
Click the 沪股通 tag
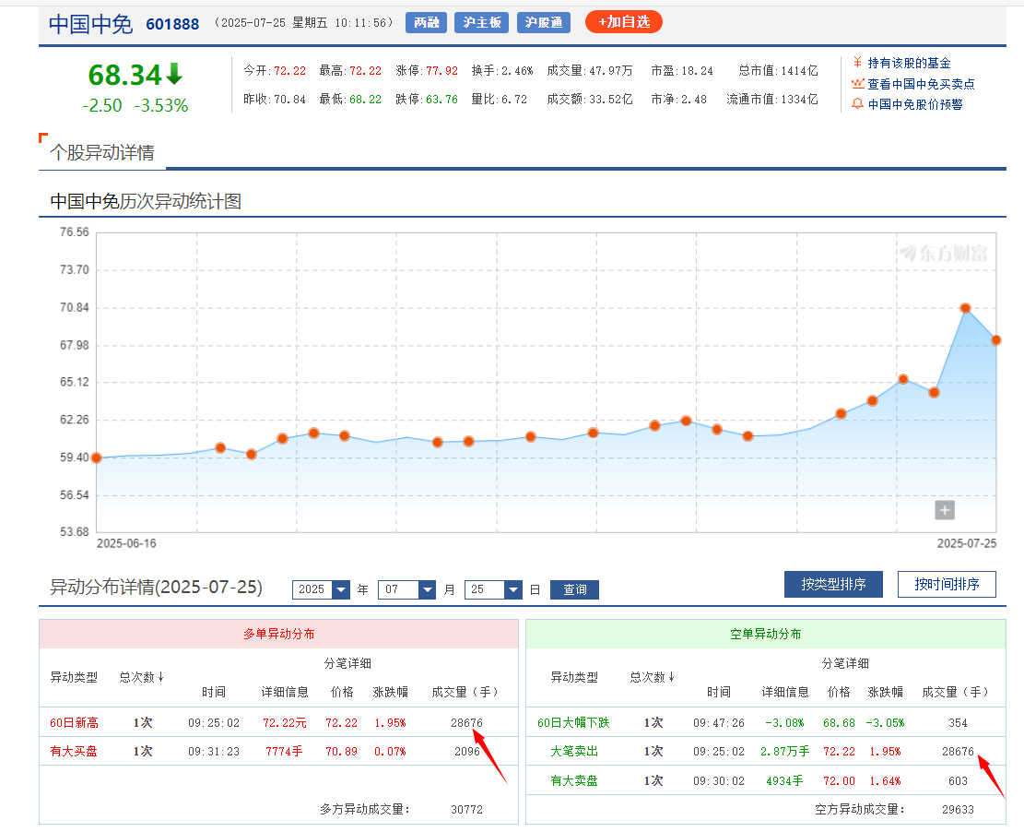(x=544, y=22)
